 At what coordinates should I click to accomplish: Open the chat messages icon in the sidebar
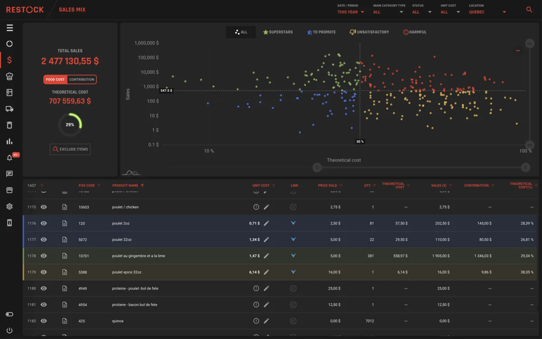pyautogui.click(x=9, y=174)
